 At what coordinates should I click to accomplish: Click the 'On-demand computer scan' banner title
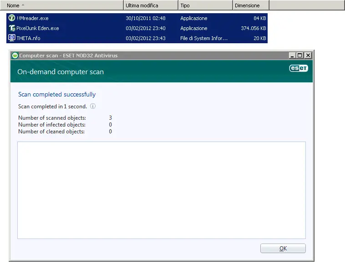click(61, 72)
